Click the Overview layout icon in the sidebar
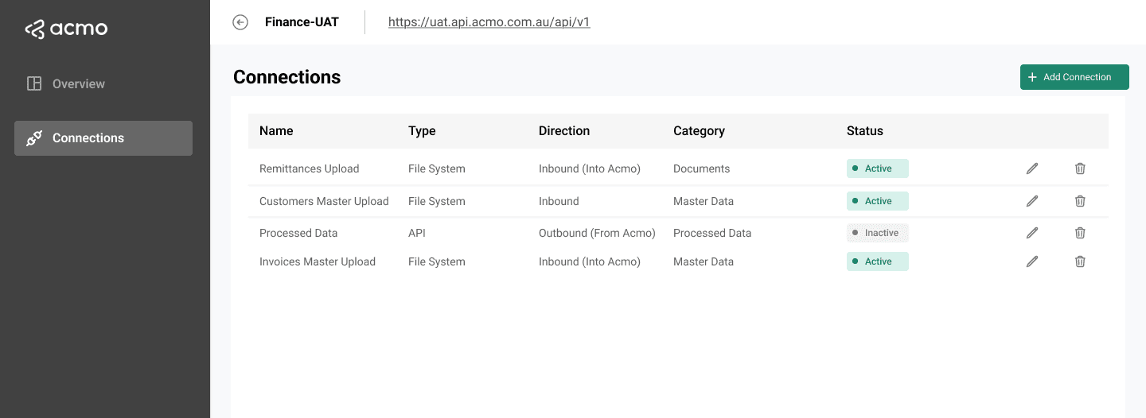The image size is (1146, 418). point(34,83)
